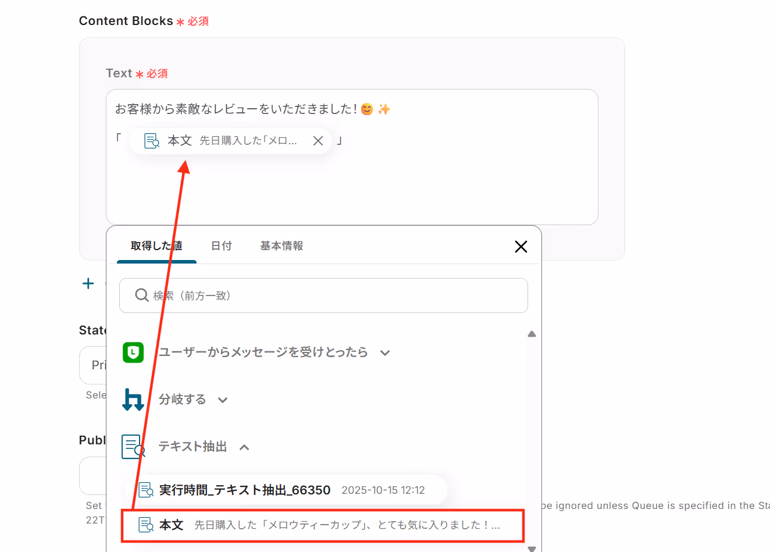Click inside the Text content box
This screenshot has width=770, height=552.
pos(352,157)
